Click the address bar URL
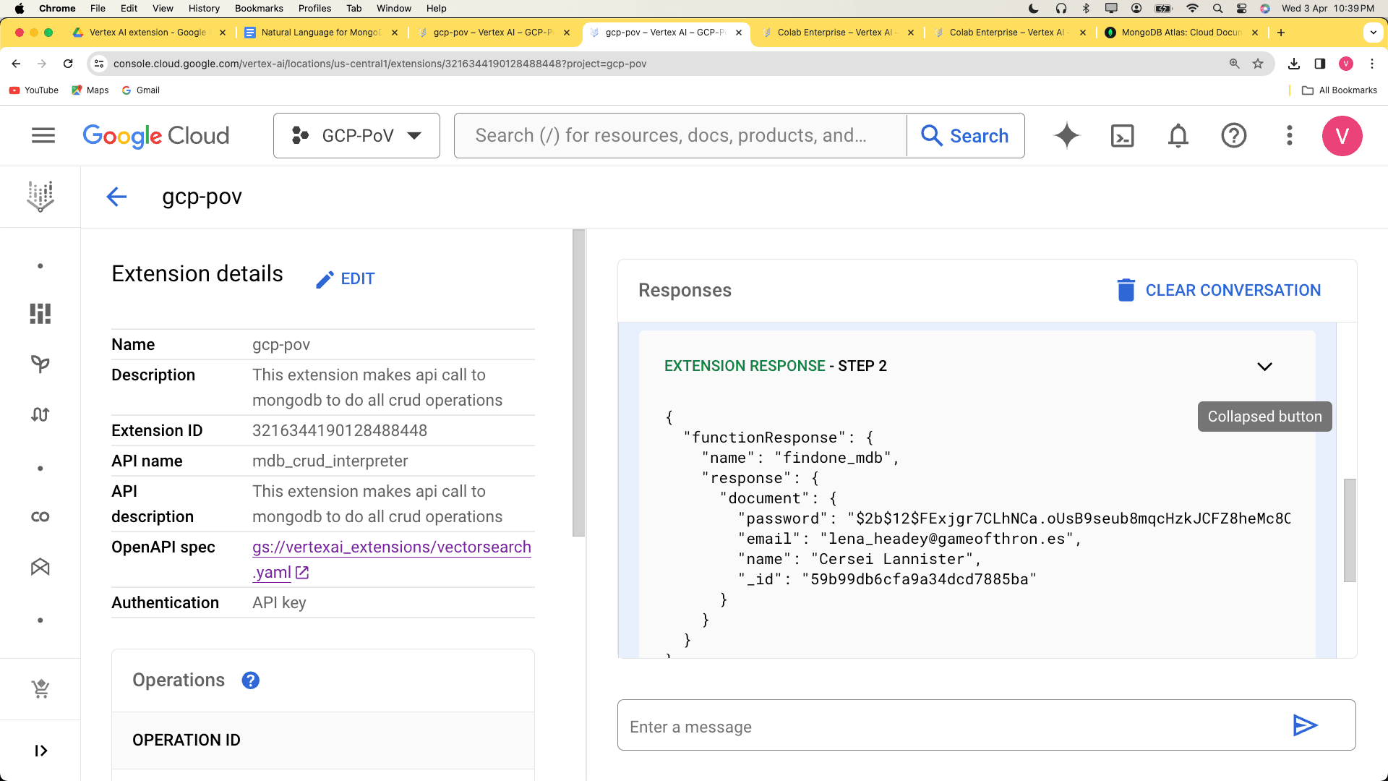The height and width of the screenshot is (781, 1388). [x=380, y=64]
